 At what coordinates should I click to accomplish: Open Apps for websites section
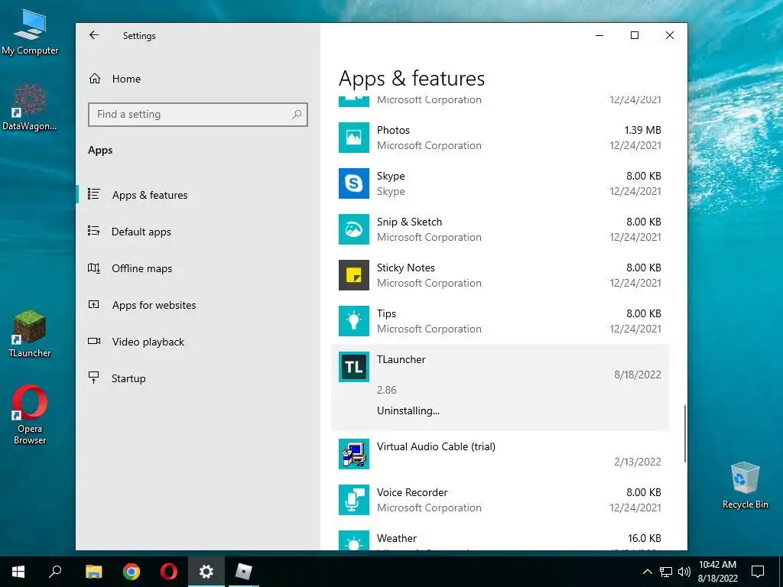tap(154, 305)
